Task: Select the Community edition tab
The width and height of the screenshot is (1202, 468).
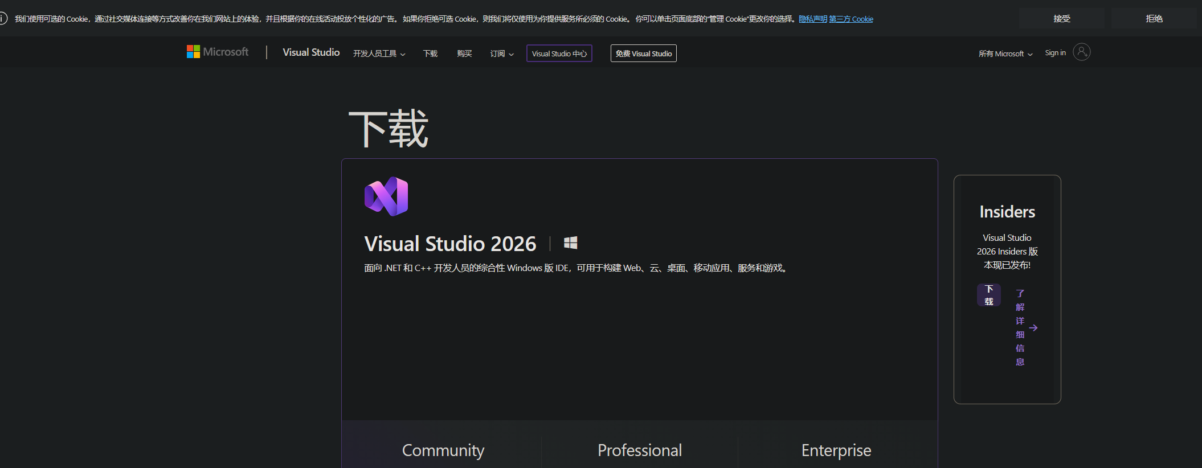Action: (x=443, y=450)
